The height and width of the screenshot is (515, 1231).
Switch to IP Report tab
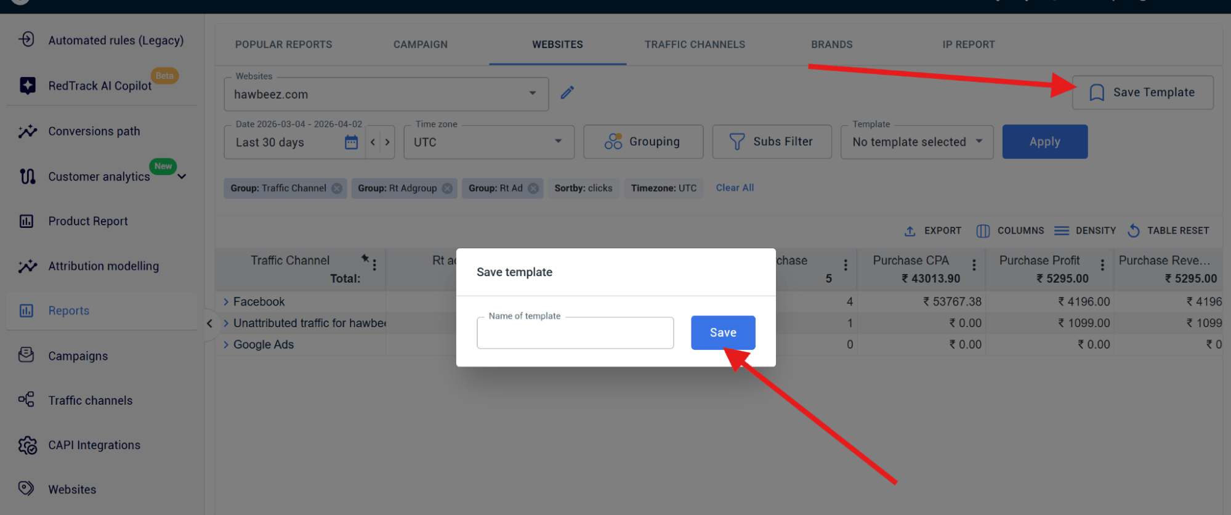968,44
